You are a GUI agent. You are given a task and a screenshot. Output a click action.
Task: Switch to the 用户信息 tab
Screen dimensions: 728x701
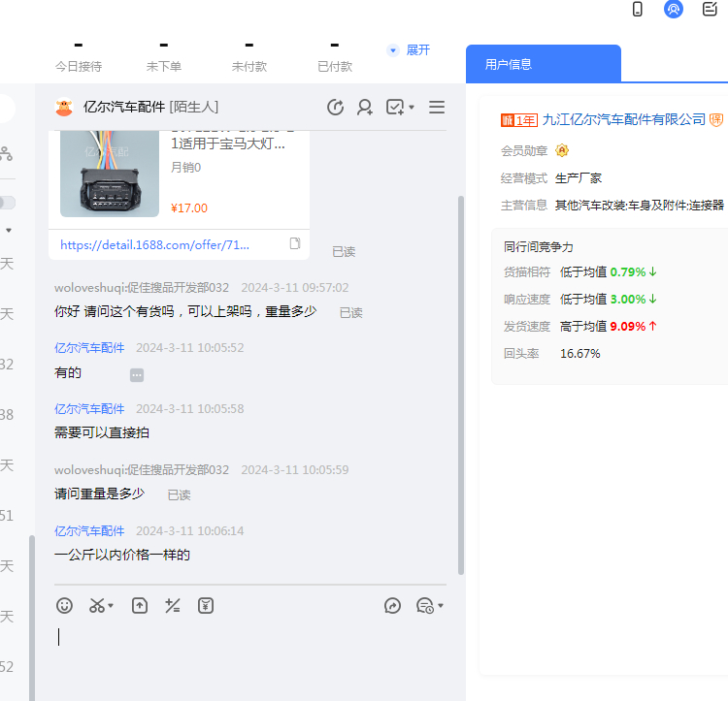point(509,64)
